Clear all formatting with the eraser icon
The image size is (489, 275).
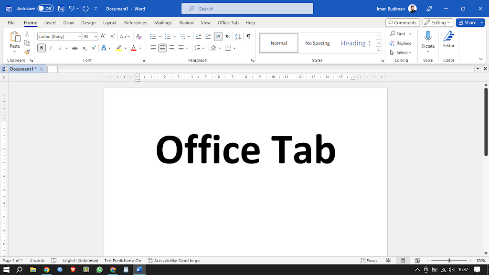tap(139, 36)
